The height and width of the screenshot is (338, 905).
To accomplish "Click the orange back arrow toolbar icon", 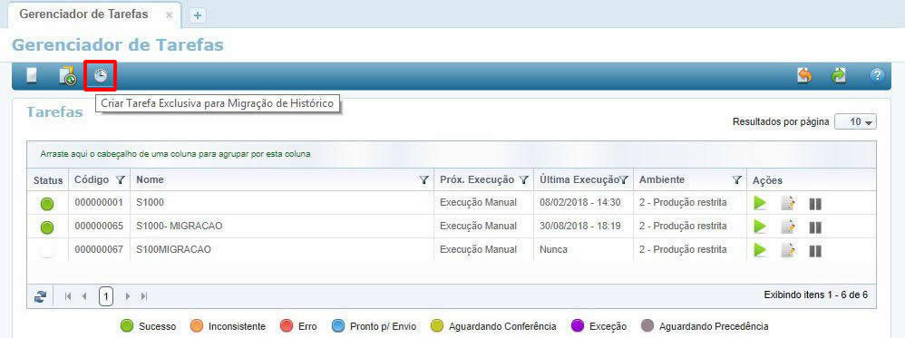I will tap(804, 75).
